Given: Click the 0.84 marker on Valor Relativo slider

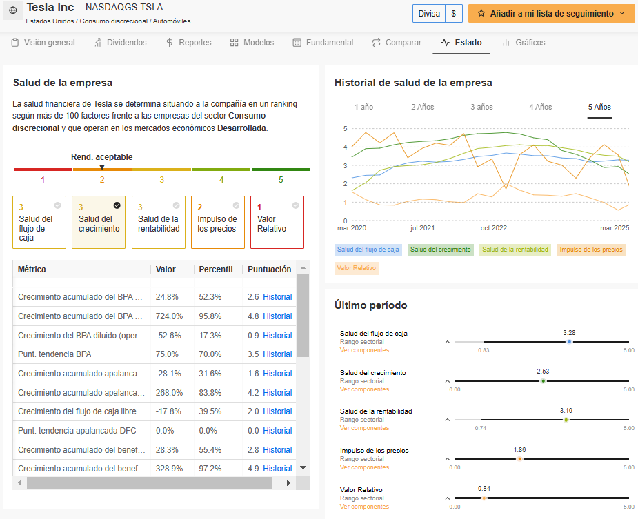Looking at the screenshot, I should pos(484,498).
